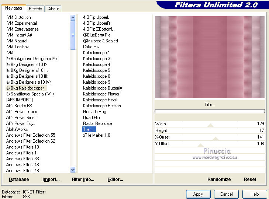Click Randomize settings
Screen dimensions: 269x199
pos(219,179)
